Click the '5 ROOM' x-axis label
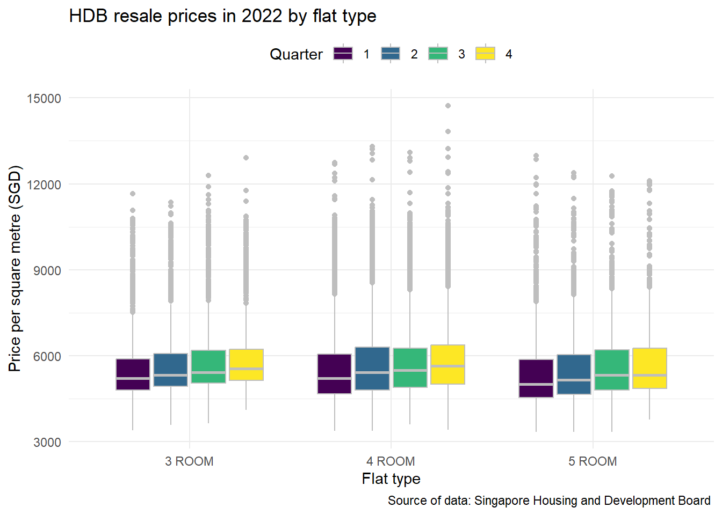Viewport: 722px width, 515px height. (x=593, y=461)
